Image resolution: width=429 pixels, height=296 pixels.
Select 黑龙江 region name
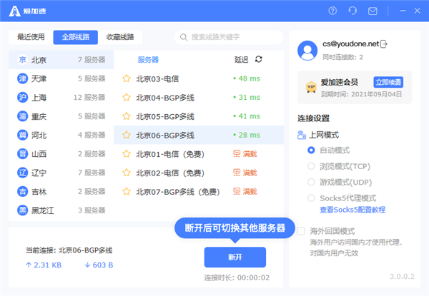(x=43, y=210)
